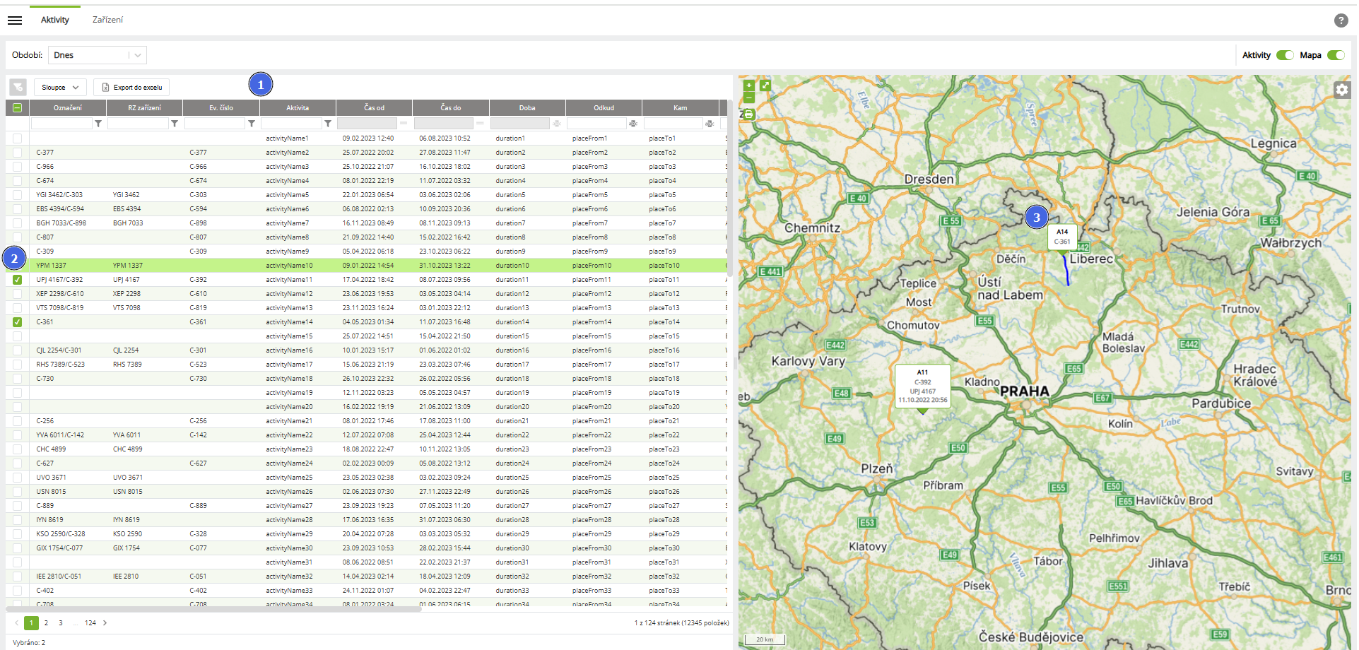Zoom in on the map
The width and height of the screenshot is (1359, 650).
[748, 85]
